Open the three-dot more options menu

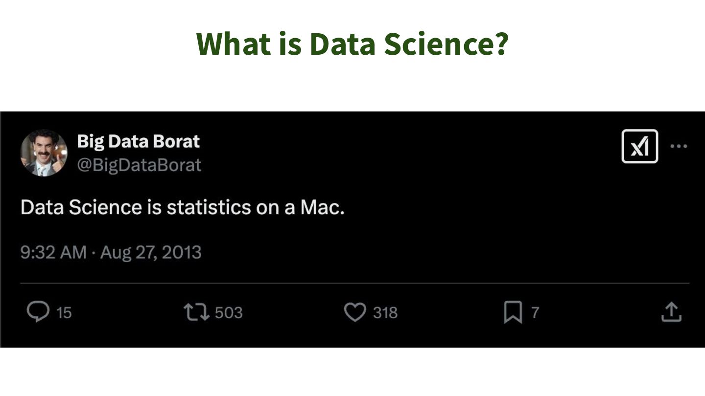tap(679, 146)
